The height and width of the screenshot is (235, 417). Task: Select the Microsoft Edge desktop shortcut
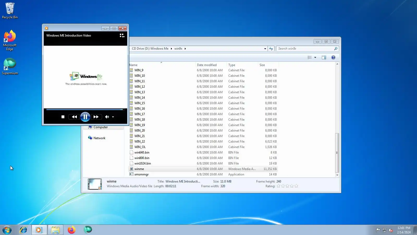point(10,40)
